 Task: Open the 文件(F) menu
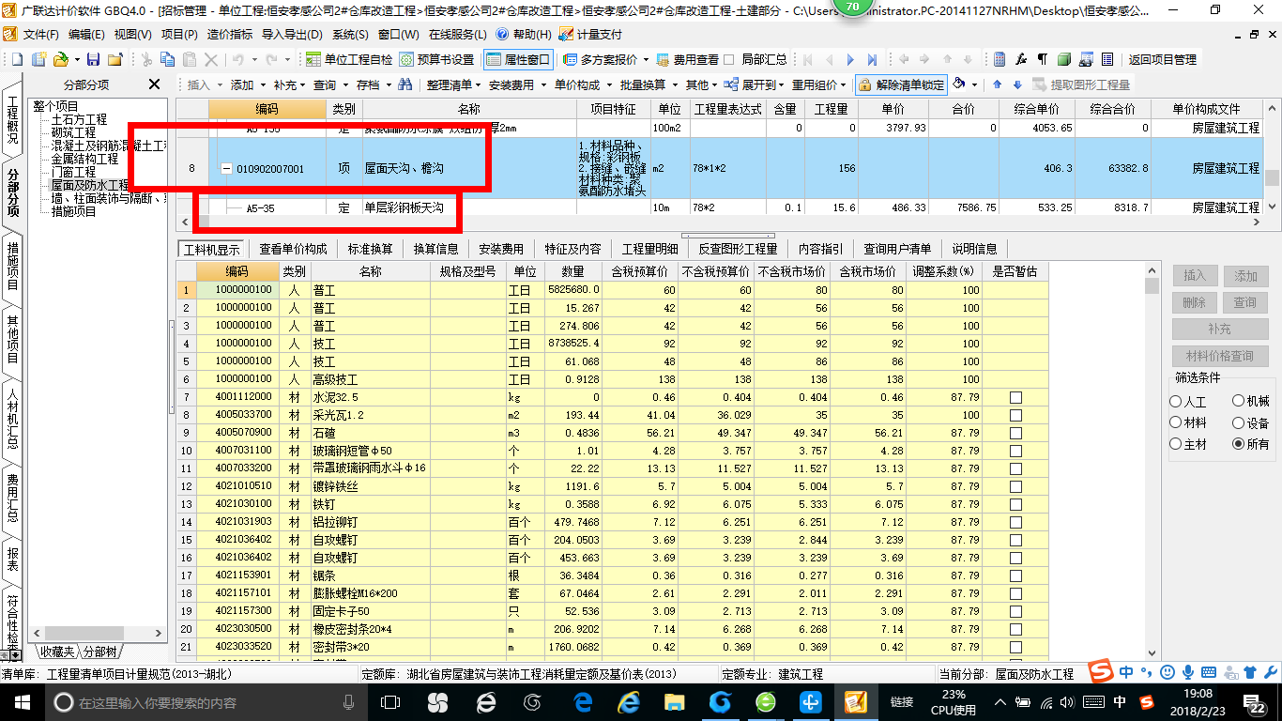click(x=40, y=34)
